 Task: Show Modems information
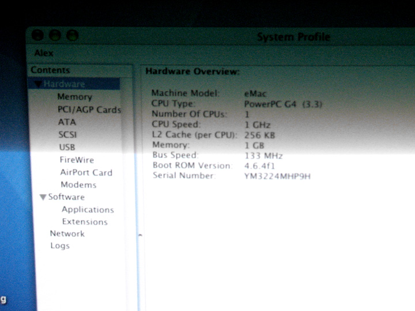(x=78, y=185)
